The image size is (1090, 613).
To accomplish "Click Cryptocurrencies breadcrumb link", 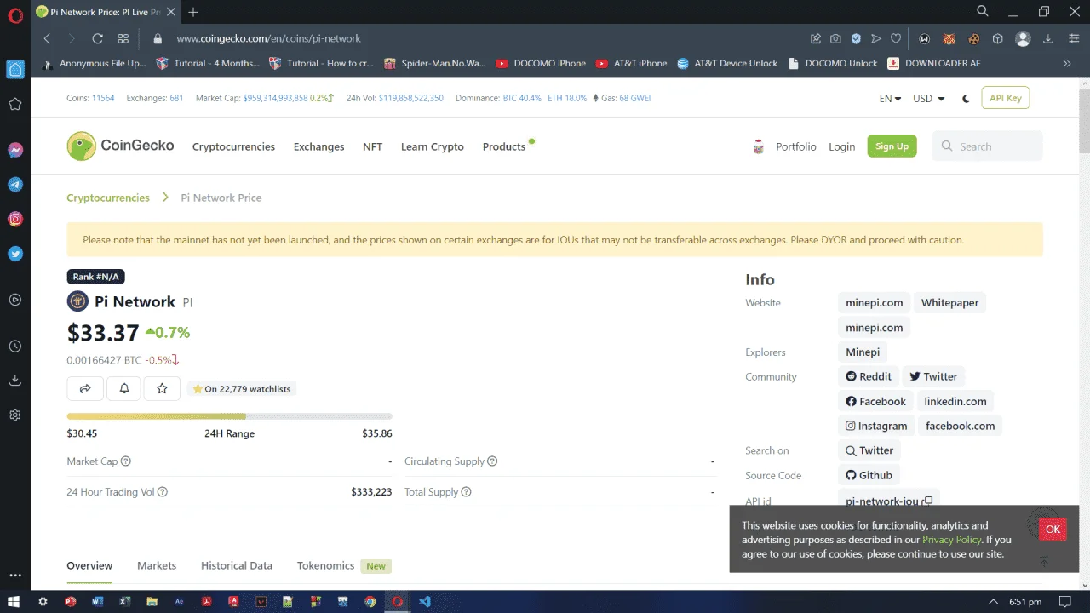I will (108, 198).
